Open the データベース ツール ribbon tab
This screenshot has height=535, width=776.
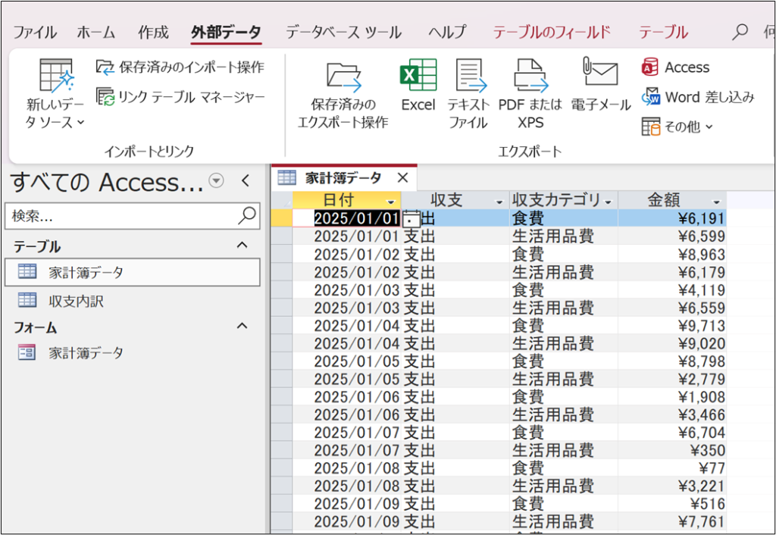pyautogui.click(x=343, y=33)
